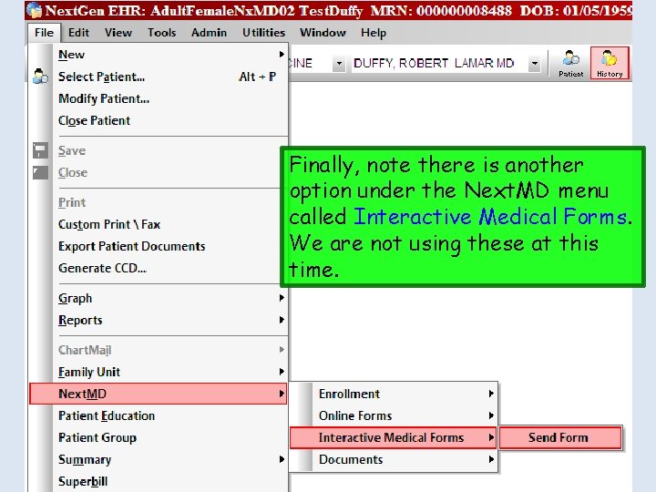Open the dropdown arrow beside the "INE" field
The height and width of the screenshot is (492, 656).
coord(339,64)
